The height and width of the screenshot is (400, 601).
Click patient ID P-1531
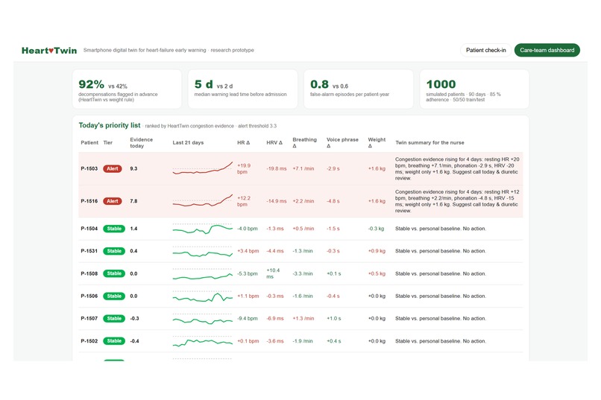point(89,251)
